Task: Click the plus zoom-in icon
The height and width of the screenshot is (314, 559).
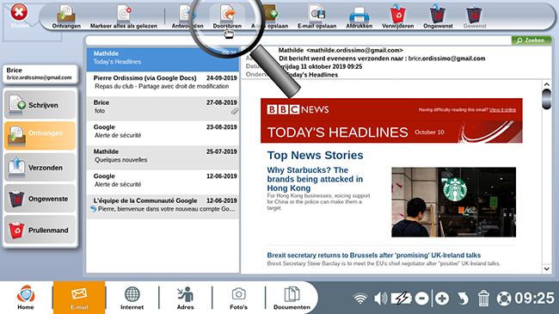Action: pos(442,299)
